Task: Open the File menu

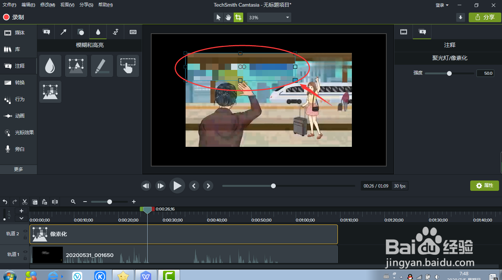Action: tap(10, 5)
